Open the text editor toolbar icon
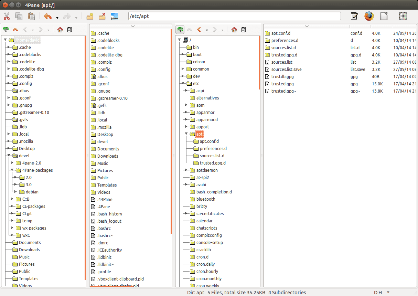The width and height of the screenshot is (418, 296). click(x=354, y=16)
